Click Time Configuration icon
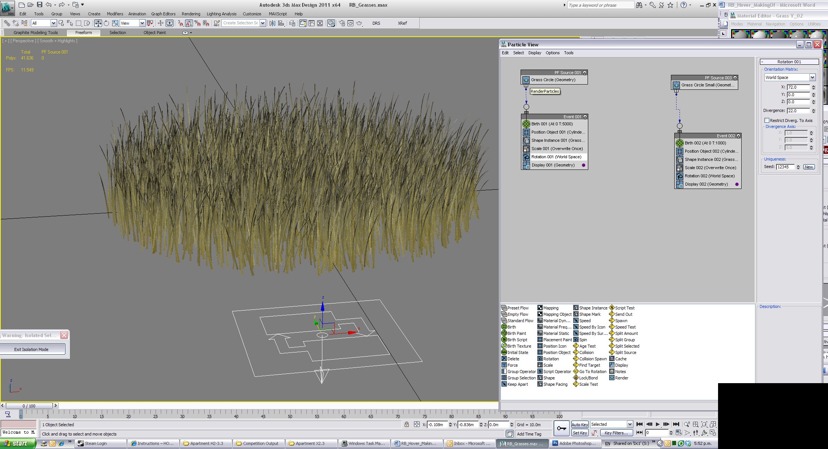828x449 pixels. point(679,433)
